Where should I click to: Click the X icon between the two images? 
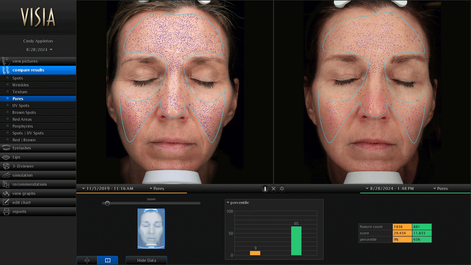pyautogui.click(x=273, y=189)
